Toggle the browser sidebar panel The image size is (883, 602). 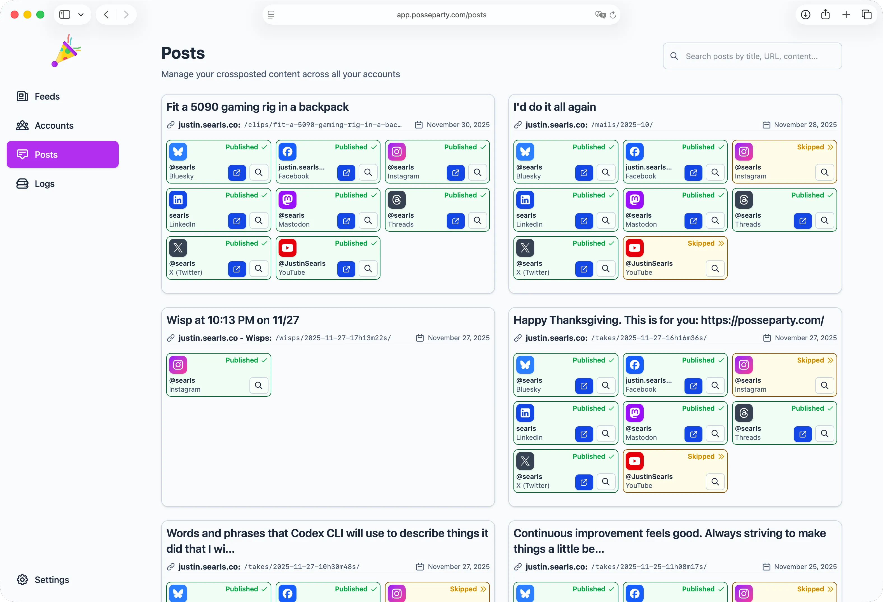click(x=65, y=15)
